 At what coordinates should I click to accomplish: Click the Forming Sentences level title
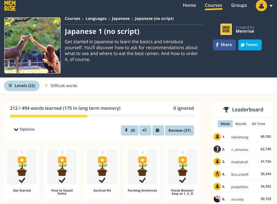[142, 191]
